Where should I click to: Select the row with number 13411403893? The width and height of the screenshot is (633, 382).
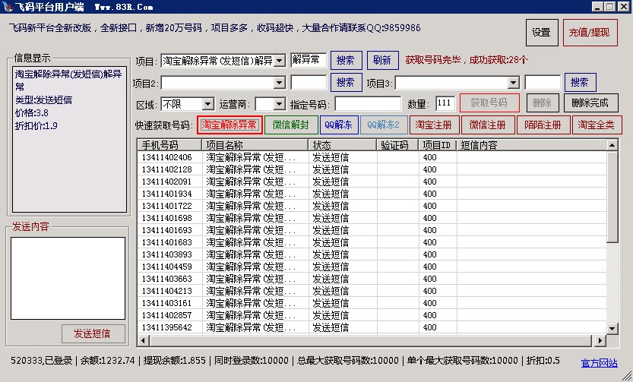point(372,254)
